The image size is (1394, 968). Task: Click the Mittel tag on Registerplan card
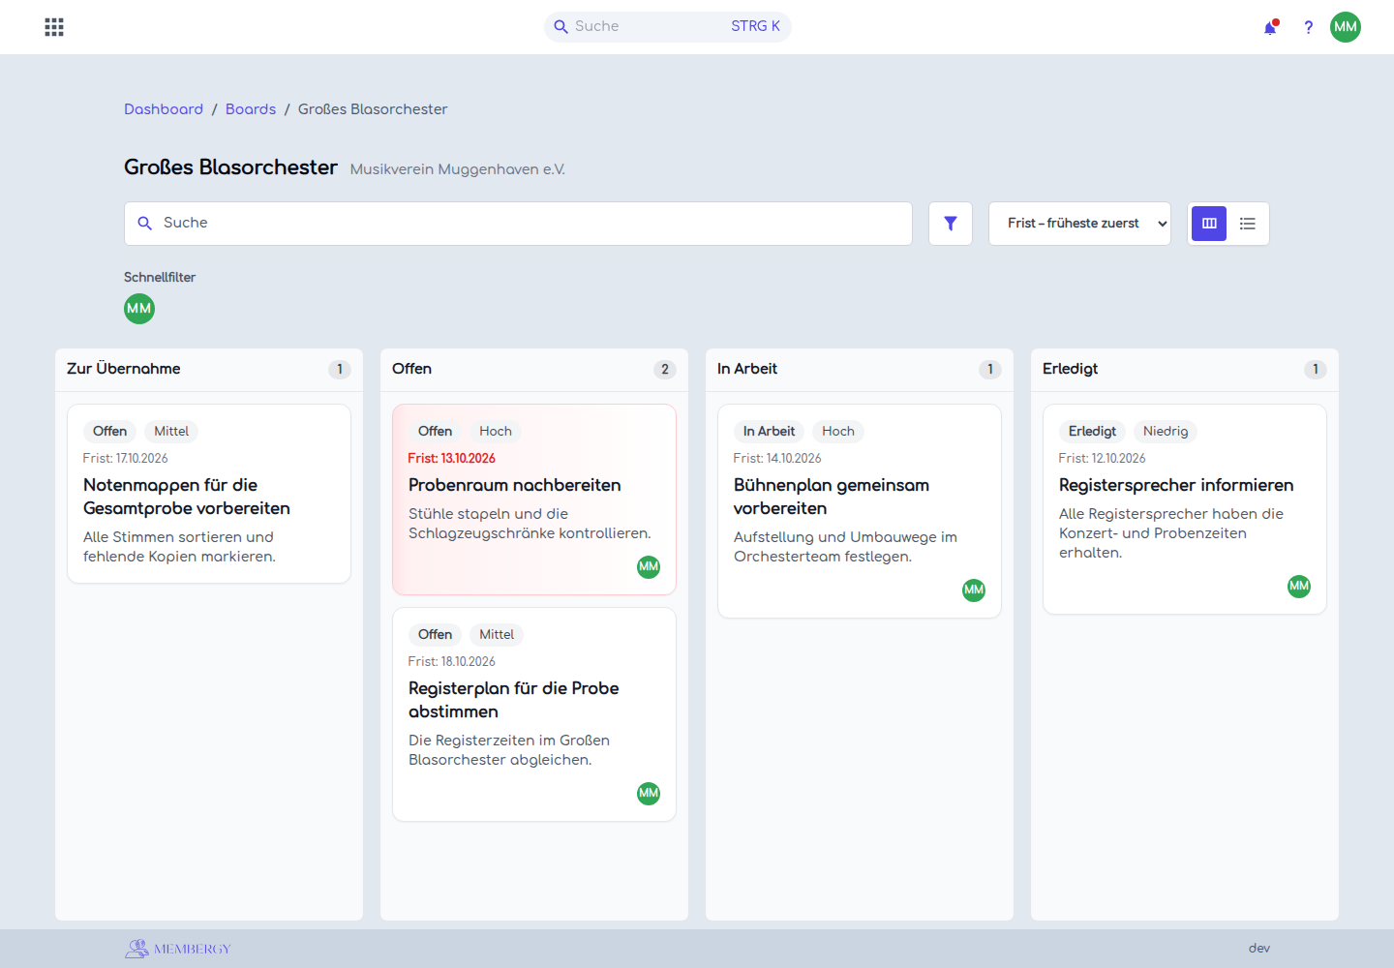497,635
